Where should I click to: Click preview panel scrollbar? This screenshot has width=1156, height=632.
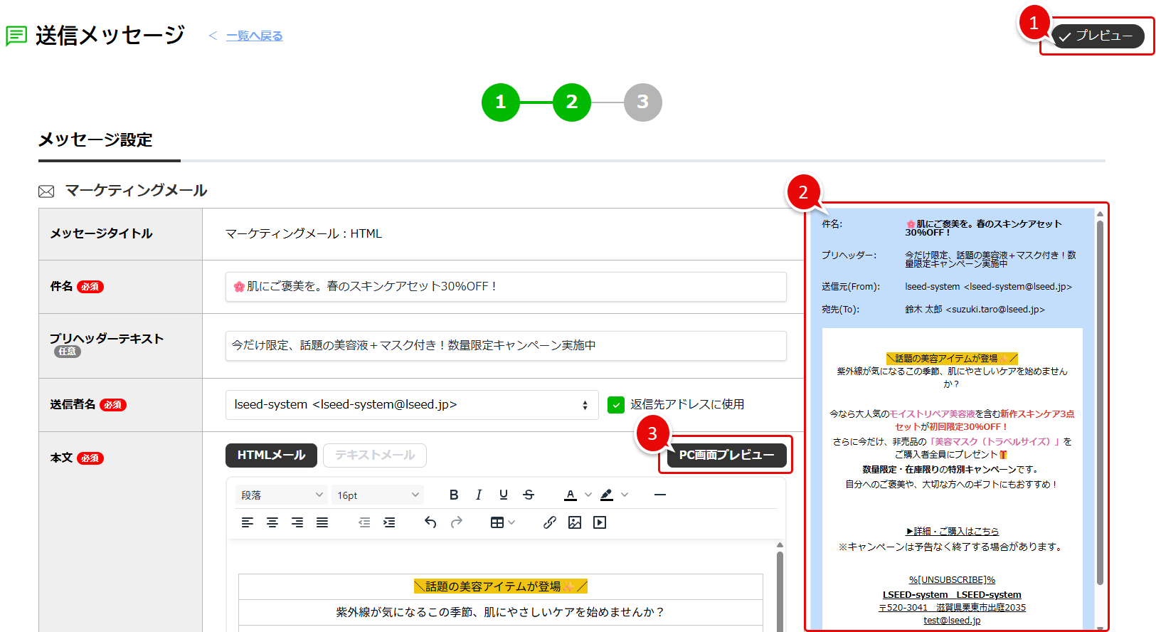[x=1100, y=402]
